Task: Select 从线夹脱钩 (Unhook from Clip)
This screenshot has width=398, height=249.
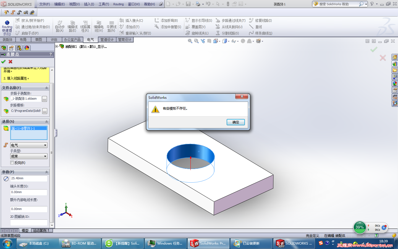Action: click(229, 27)
